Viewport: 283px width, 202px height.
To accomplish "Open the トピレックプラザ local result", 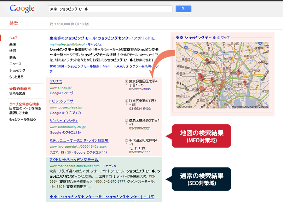I will coord(61,101).
